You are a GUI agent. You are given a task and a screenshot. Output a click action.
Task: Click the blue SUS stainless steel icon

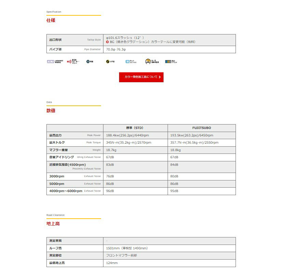[128, 62]
